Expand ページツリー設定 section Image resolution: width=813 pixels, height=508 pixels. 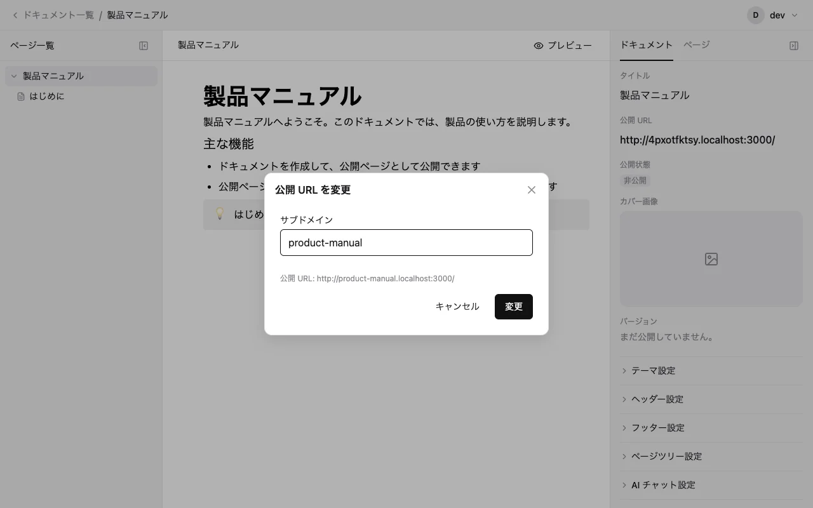click(x=711, y=457)
